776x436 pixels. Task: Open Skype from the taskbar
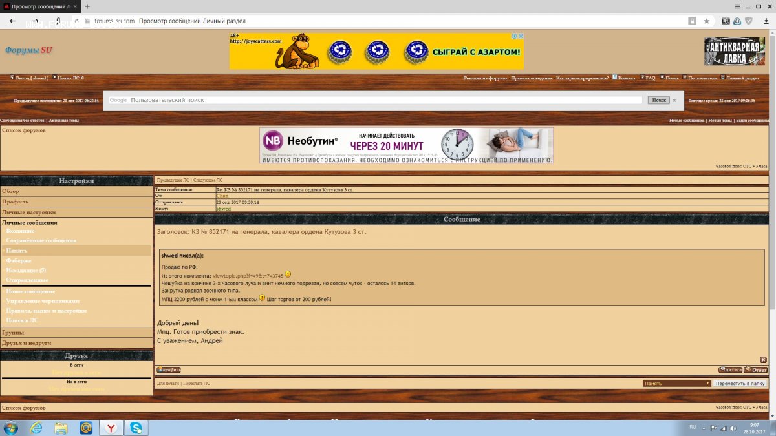(x=136, y=428)
